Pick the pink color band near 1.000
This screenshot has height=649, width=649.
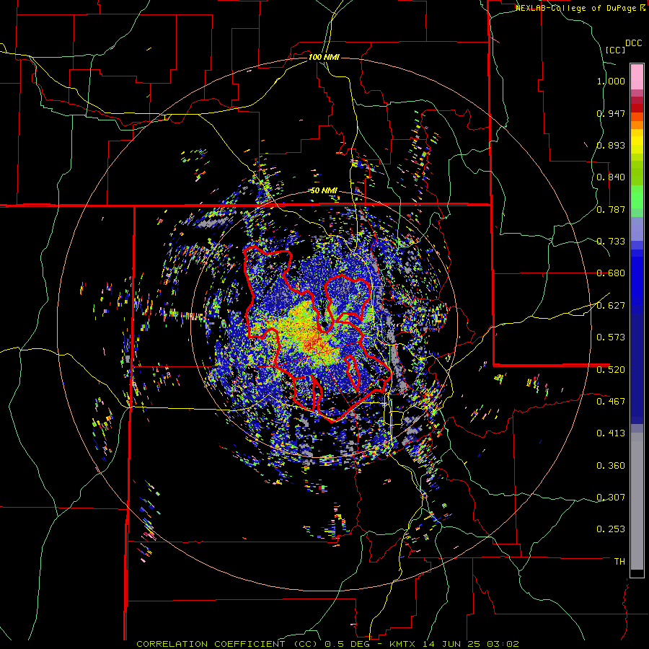[x=637, y=76]
